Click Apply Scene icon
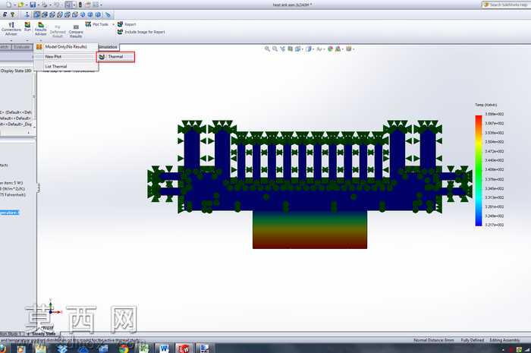Viewport: 531px width, 353px height. coord(338,49)
